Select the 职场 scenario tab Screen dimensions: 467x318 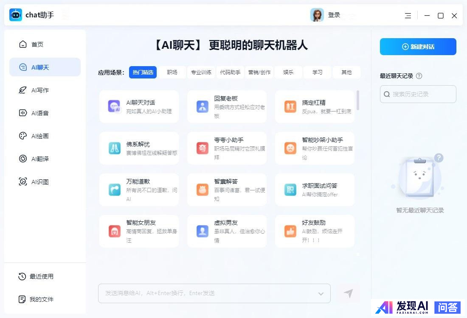[172, 73]
